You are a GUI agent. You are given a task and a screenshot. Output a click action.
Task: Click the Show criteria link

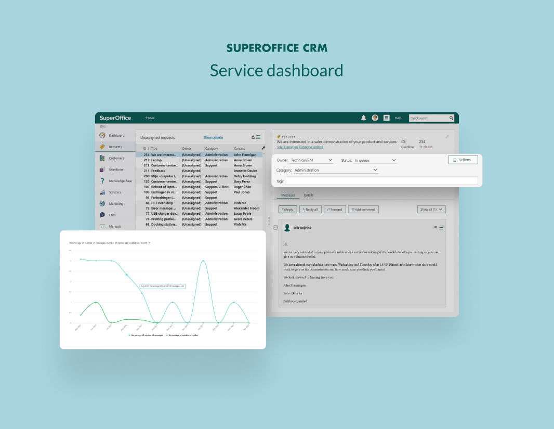(213, 137)
